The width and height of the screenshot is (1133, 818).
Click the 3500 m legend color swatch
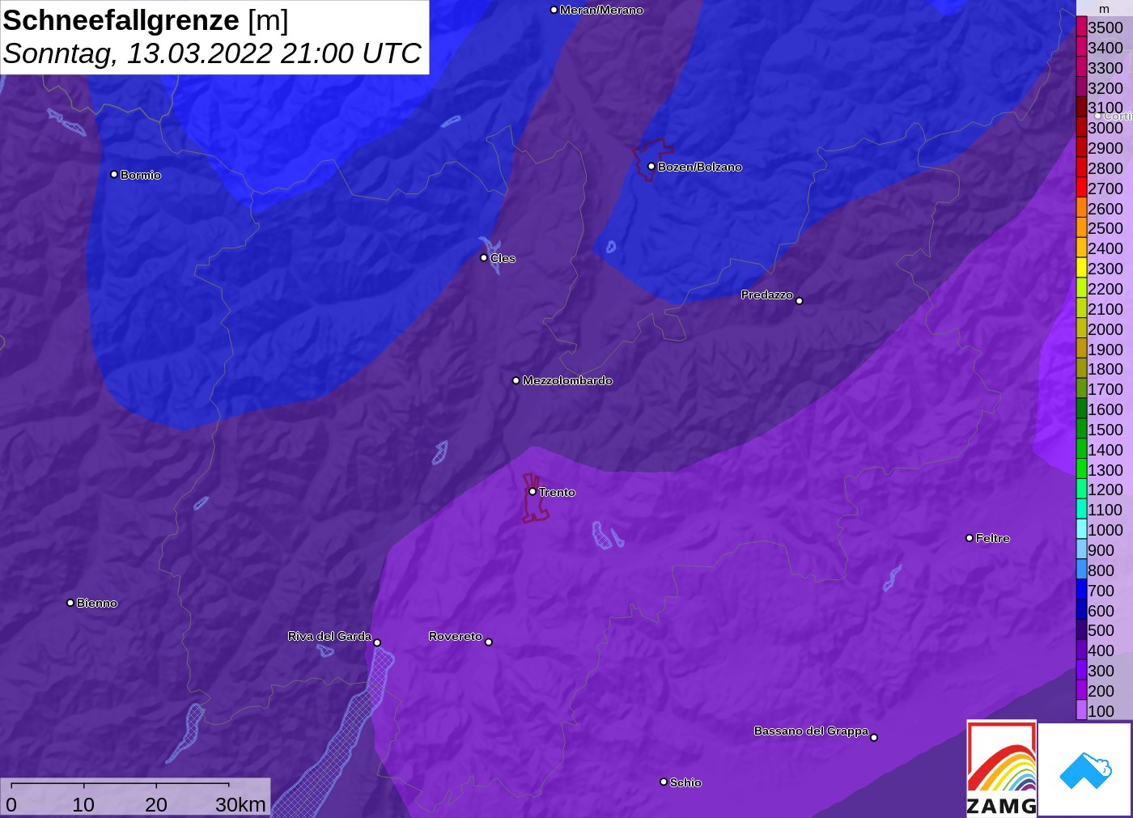click(x=1081, y=27)
